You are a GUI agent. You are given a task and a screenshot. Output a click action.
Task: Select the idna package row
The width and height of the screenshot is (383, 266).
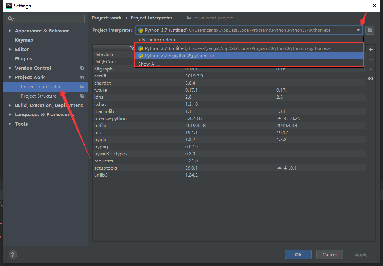tap(229, 97)
